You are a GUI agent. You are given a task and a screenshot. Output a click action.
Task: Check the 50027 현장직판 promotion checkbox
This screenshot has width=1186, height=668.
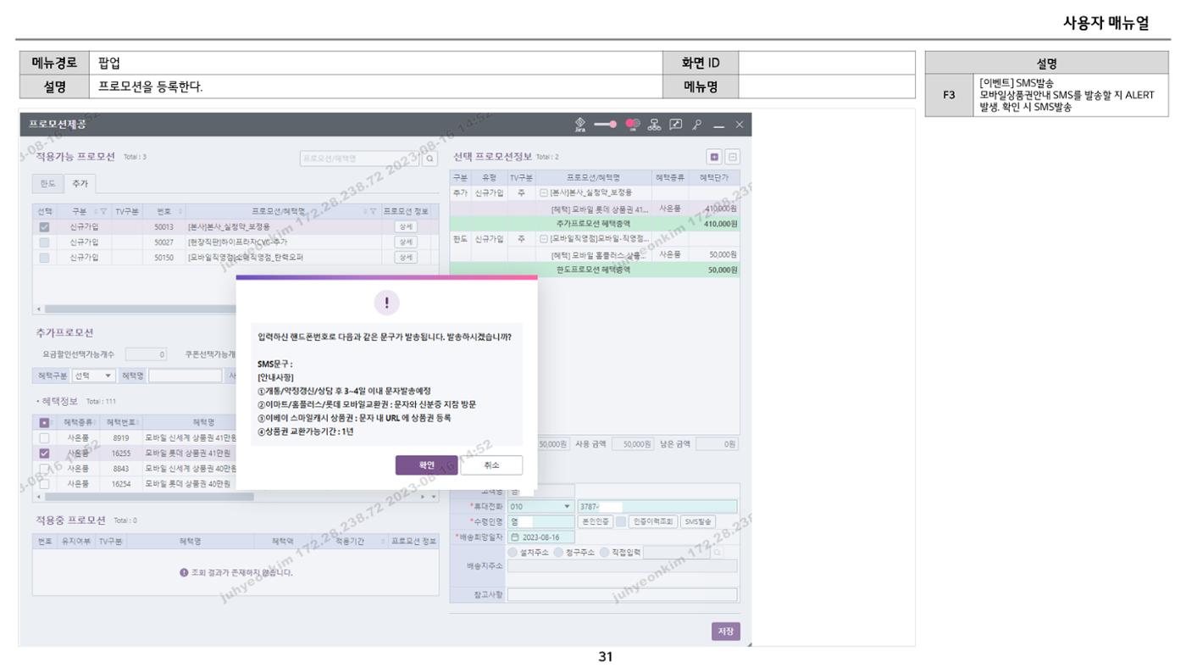click(44, 242)
